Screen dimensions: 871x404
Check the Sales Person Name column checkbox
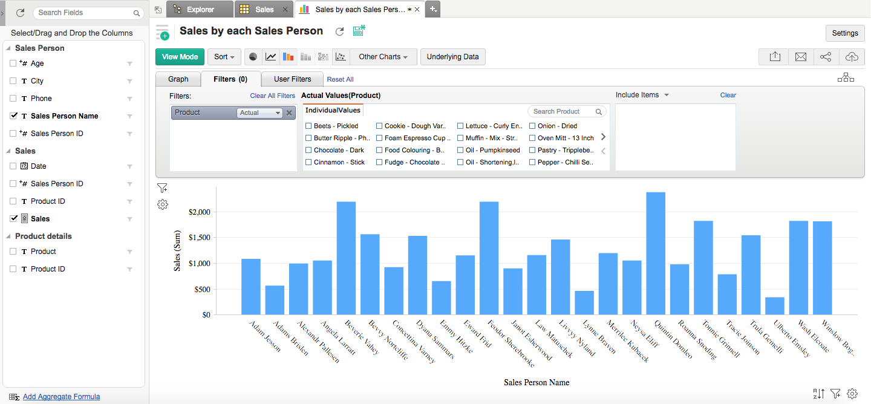click(13, 116)
